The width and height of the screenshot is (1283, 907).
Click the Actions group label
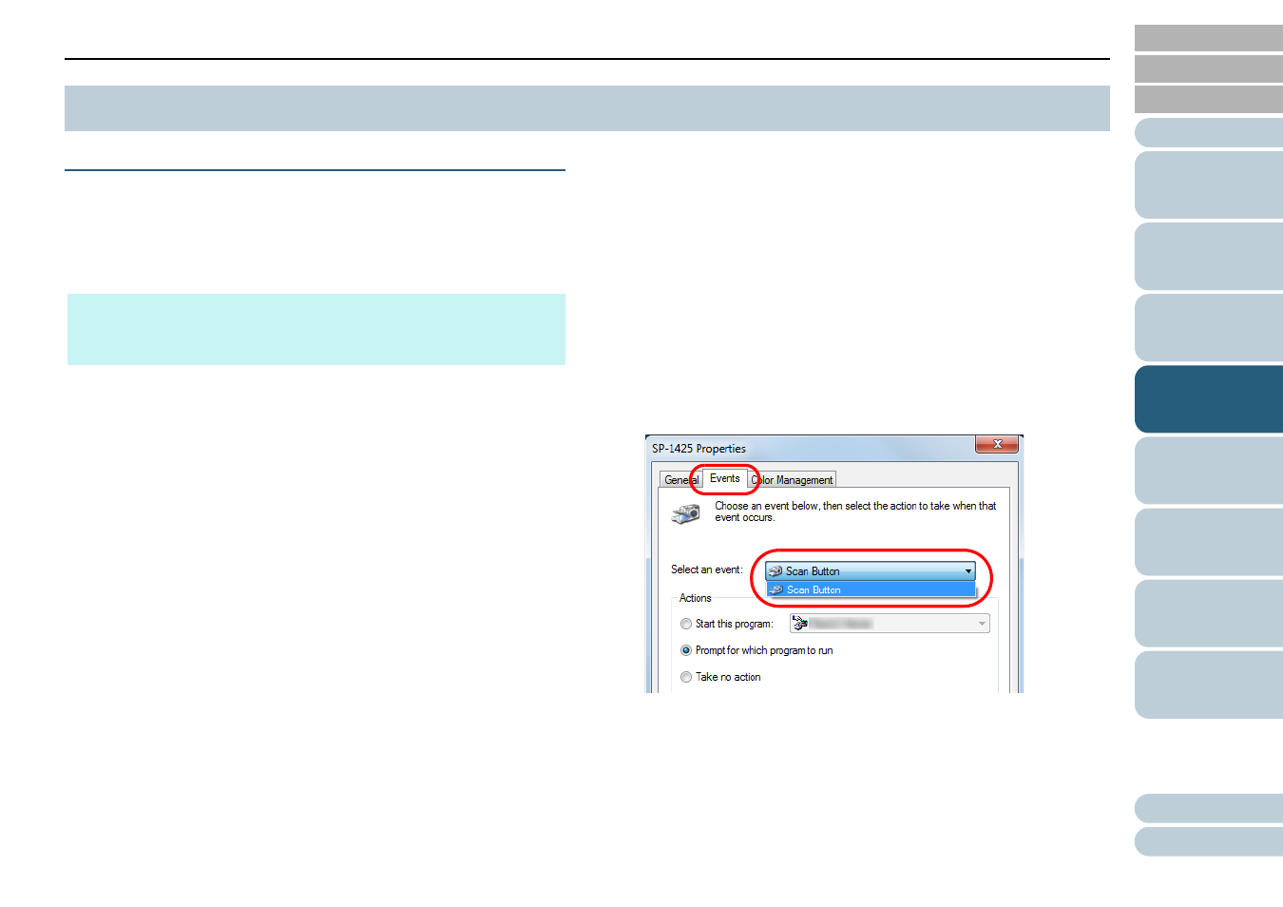pyautogui.click(x=695, y=599)
